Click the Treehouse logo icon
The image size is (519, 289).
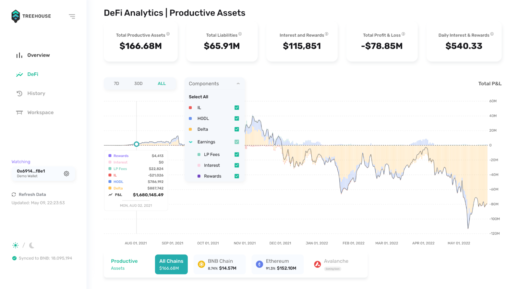(16, 16)
